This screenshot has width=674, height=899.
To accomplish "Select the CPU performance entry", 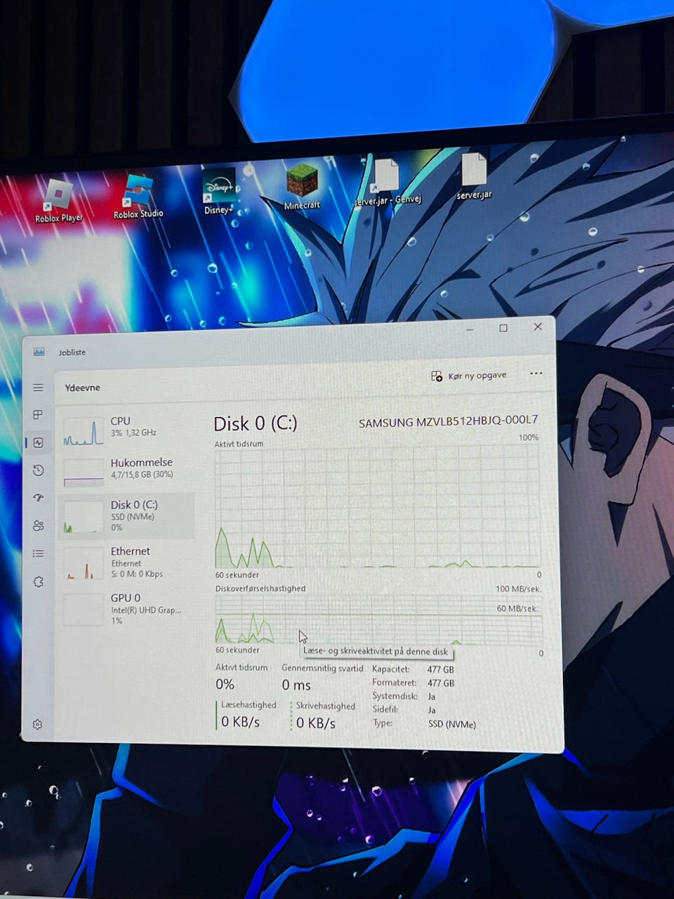I will 126,431.
